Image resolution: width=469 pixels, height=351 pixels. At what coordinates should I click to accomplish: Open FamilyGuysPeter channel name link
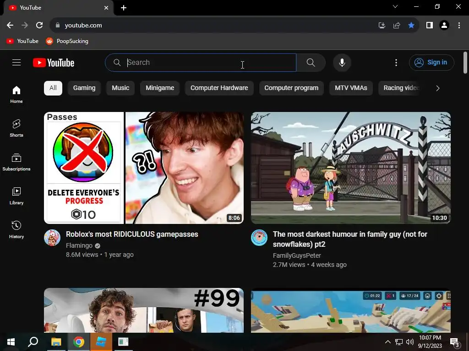point(297,255)
